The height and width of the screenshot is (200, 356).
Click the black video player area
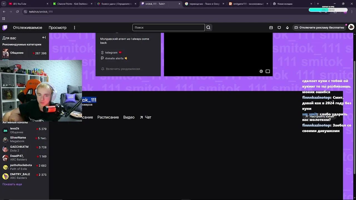(x=218, y=54)
